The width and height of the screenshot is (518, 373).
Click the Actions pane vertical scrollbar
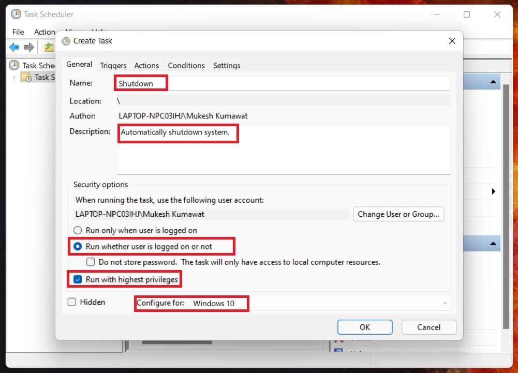(x=506, y=206)
